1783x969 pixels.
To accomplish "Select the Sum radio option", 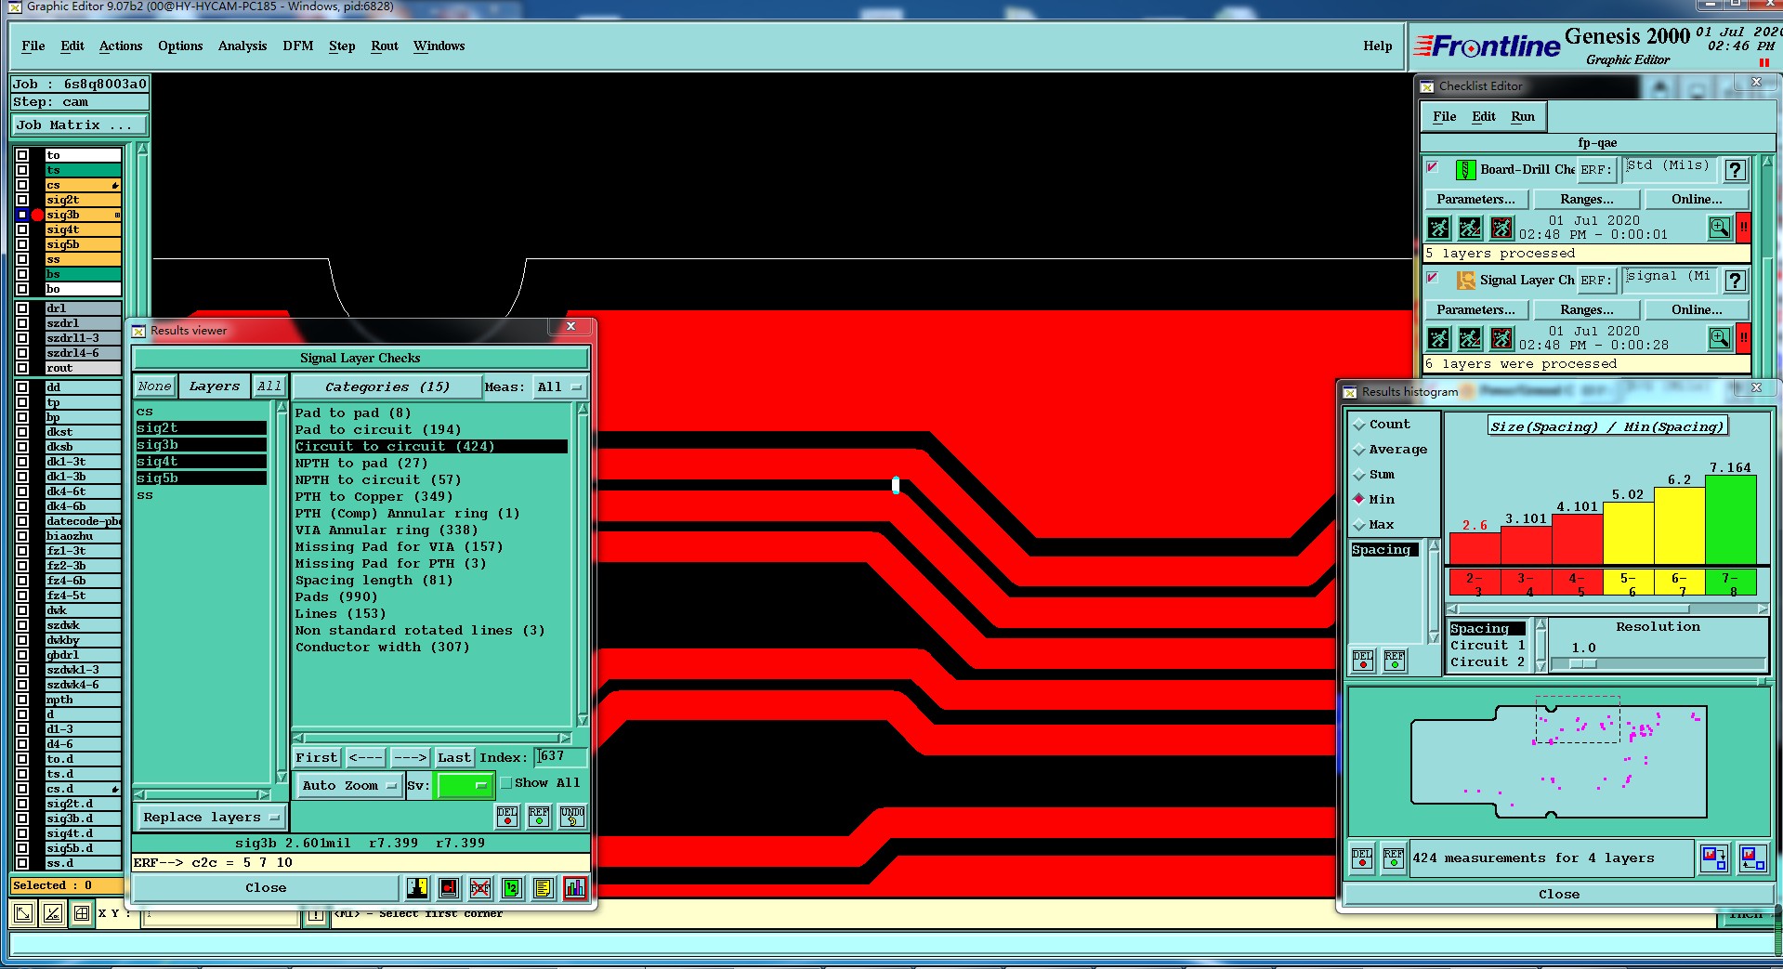I will [x=1360, y=475].
